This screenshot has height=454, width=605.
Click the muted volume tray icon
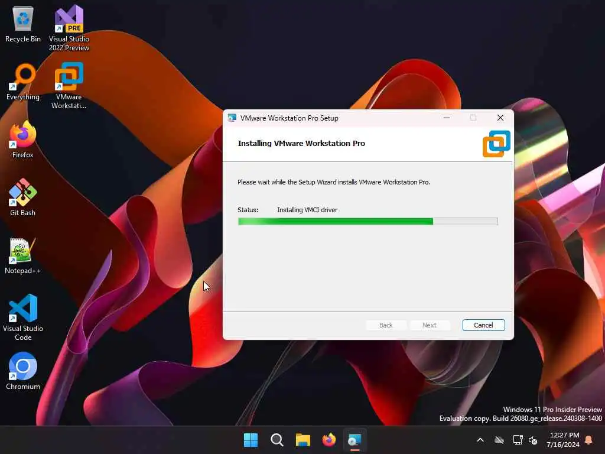[534, 440]
